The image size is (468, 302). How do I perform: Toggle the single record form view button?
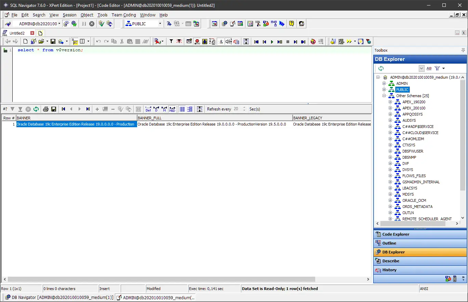tap(190, 109)
